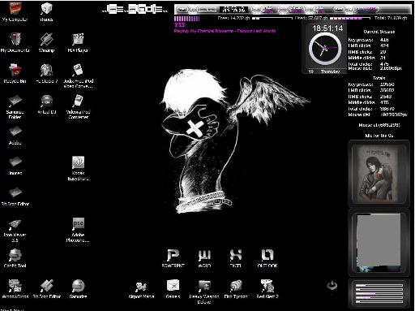Click the Totals heading in stats
Screen dimensions: 415x311
379,78
